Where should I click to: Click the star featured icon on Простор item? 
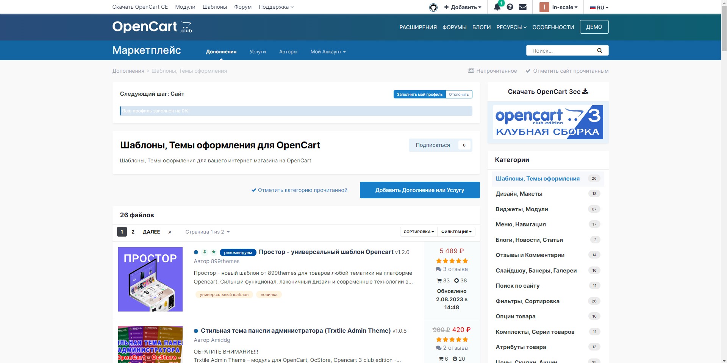pos(214,252)
